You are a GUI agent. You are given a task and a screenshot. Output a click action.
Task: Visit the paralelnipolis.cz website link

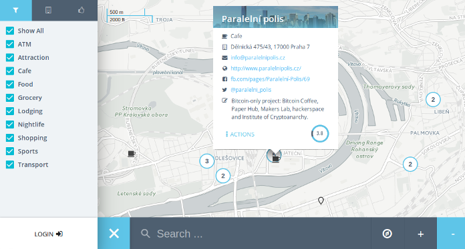tap(266, 68)
